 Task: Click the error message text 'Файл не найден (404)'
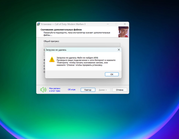(88, 58)
